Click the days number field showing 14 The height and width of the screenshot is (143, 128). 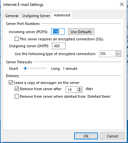(x=72, y=90)
